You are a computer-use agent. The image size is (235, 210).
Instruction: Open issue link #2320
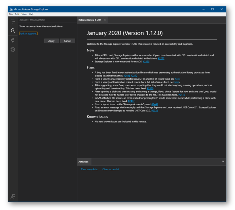pos(150,88)
